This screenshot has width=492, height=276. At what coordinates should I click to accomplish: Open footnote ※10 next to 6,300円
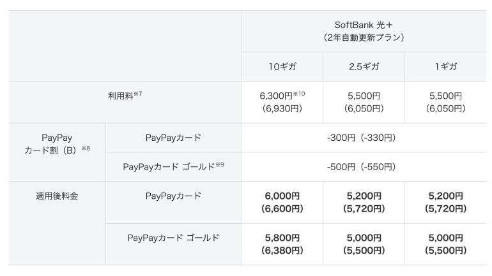click(x=300, y=93)
